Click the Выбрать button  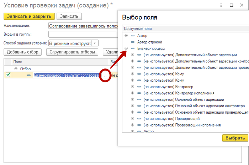pos(235,138)
